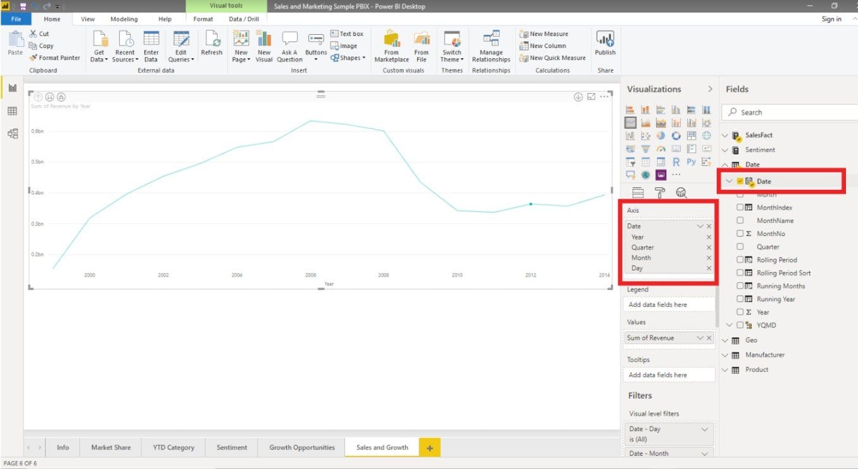Pick the Stacked bar chart visualization
Viewport: 858px width, 469px height.
tap(630, 109)
